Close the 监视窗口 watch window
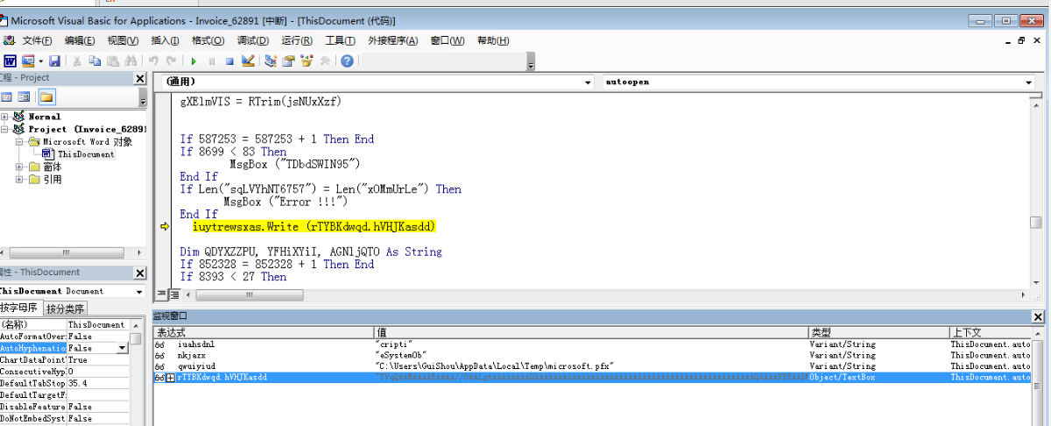 point(1038,316)
